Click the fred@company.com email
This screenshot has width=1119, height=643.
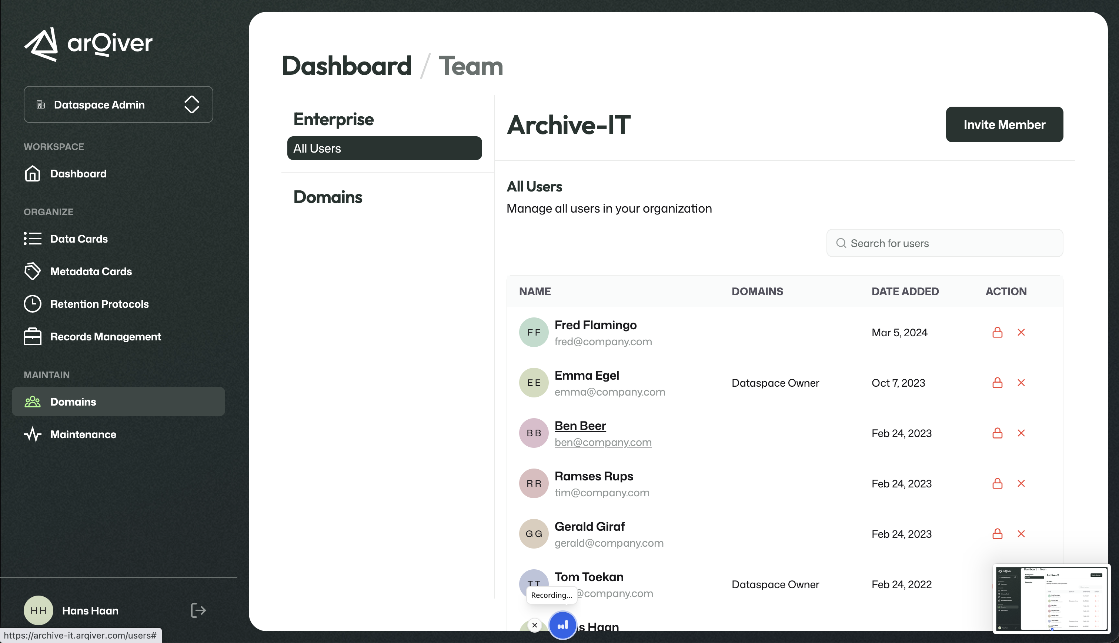tap(603, 342)
